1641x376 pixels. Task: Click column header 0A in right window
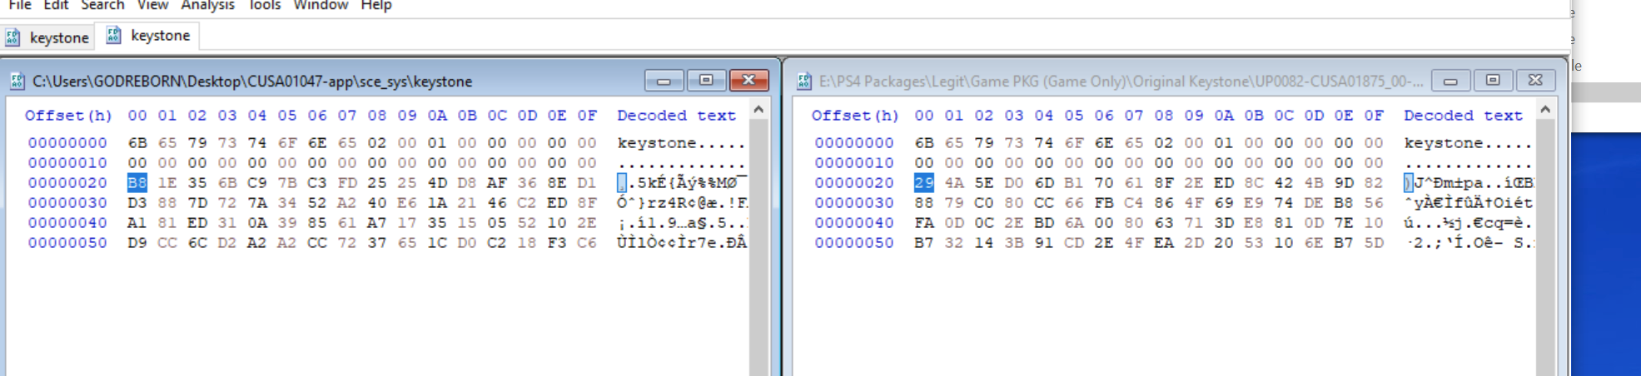click(x=1224, y=116)
